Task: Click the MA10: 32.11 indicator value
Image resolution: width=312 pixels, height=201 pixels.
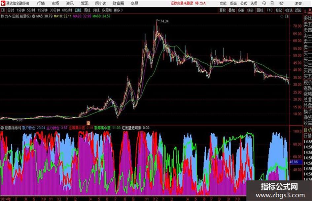Action: tap(62, 16)
